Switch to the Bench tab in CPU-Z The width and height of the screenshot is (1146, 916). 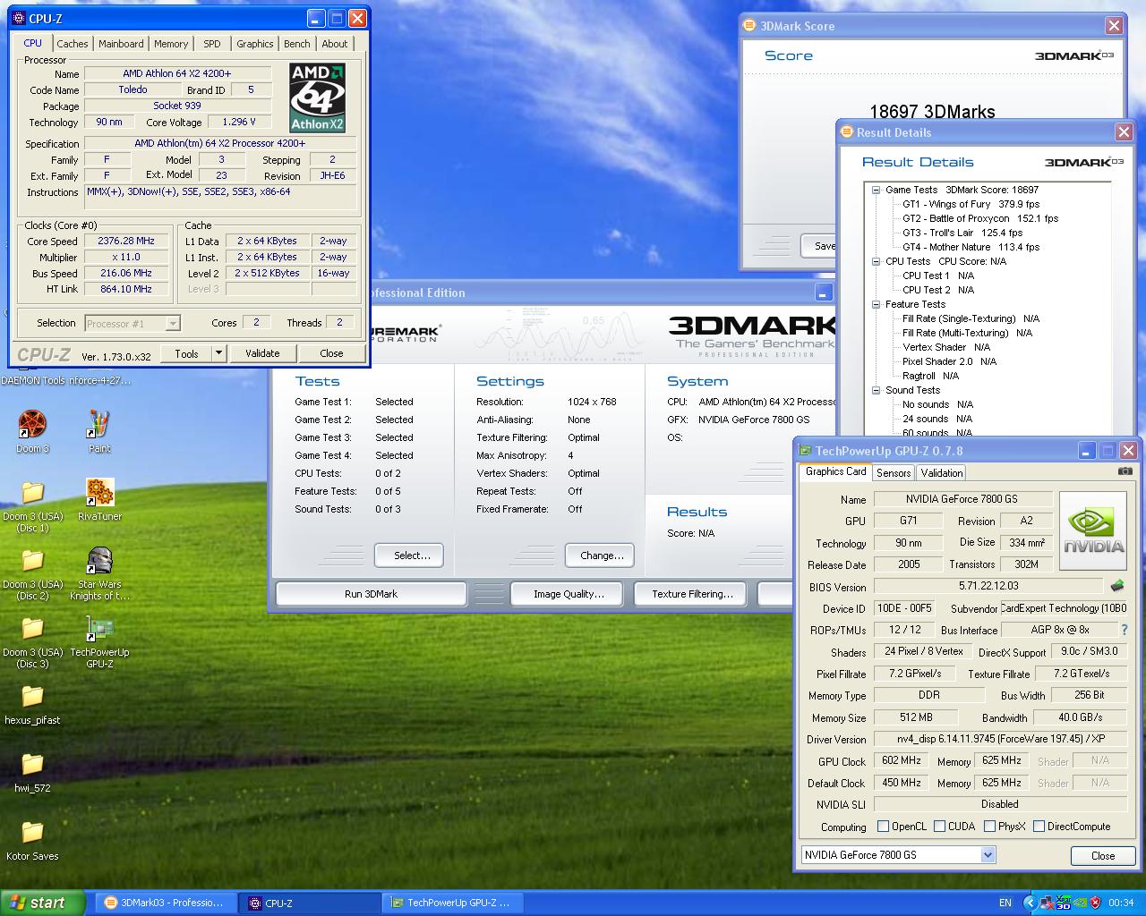coord(297,44)
